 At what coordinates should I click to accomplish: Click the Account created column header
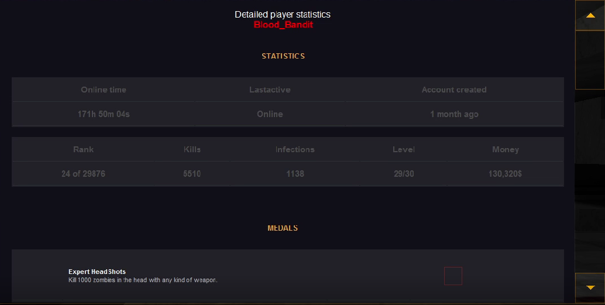[x=454, y=90]
